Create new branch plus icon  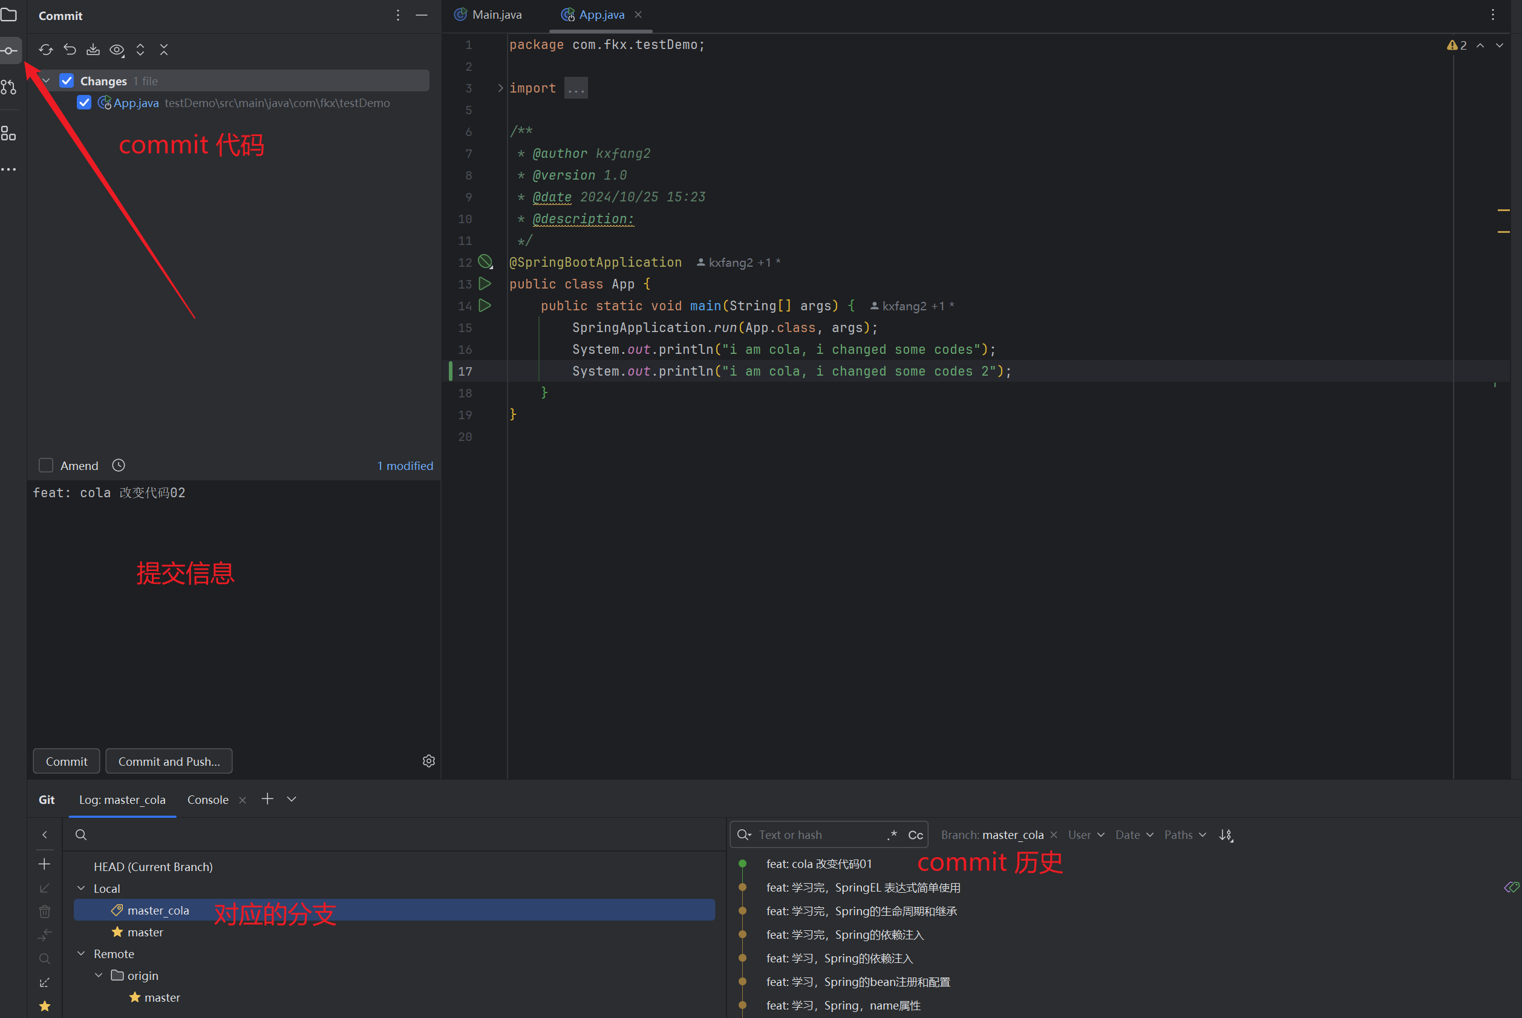pos(45,864)
